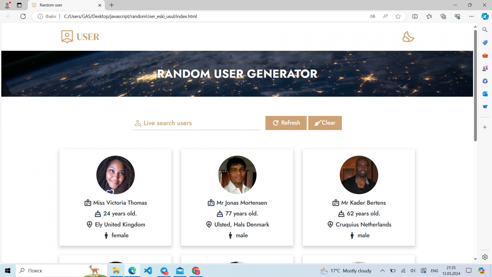Add current page to favorites star
The width and height of the screenshot is (492, 277).
point(398,16)
